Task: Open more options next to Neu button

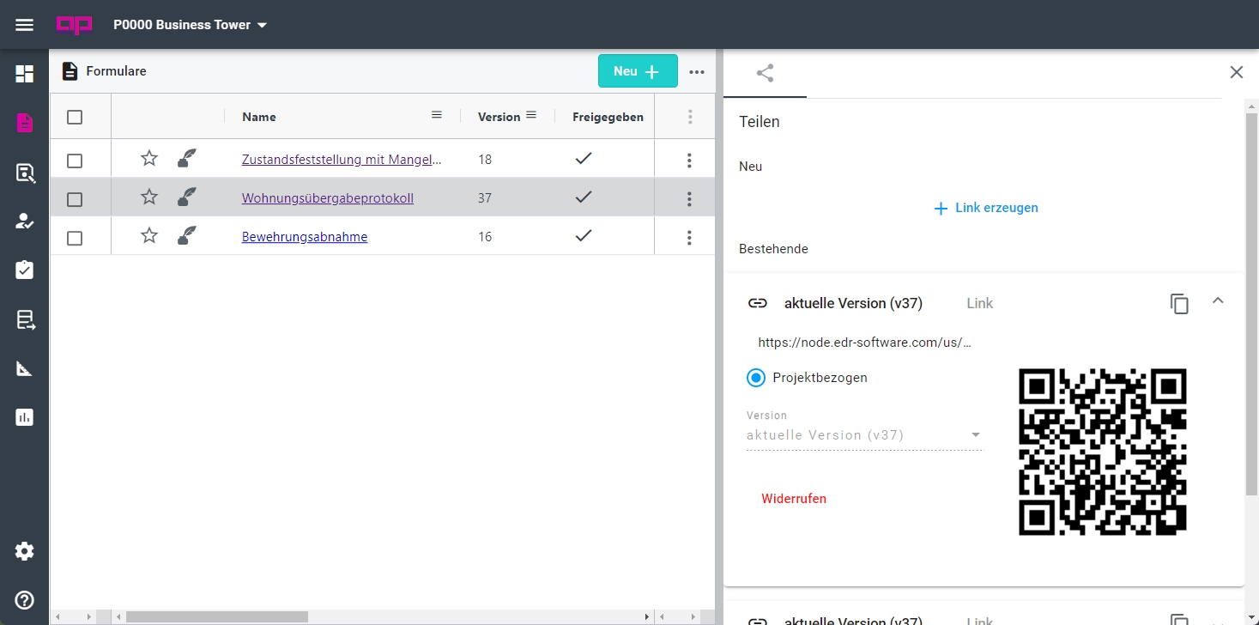Action: (x=697, y=72)
